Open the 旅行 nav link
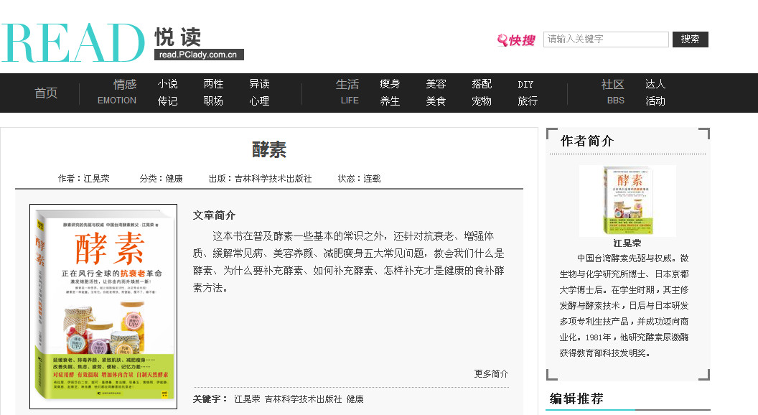The image size is (758, 415). 528,101
